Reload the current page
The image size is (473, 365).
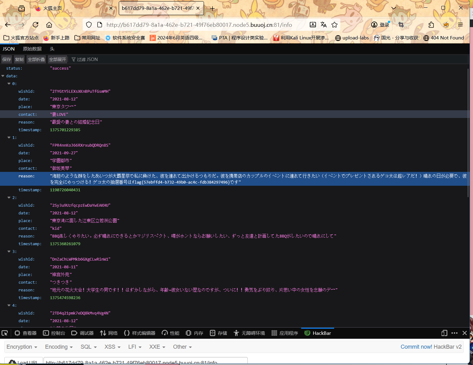tap(35, 25)
